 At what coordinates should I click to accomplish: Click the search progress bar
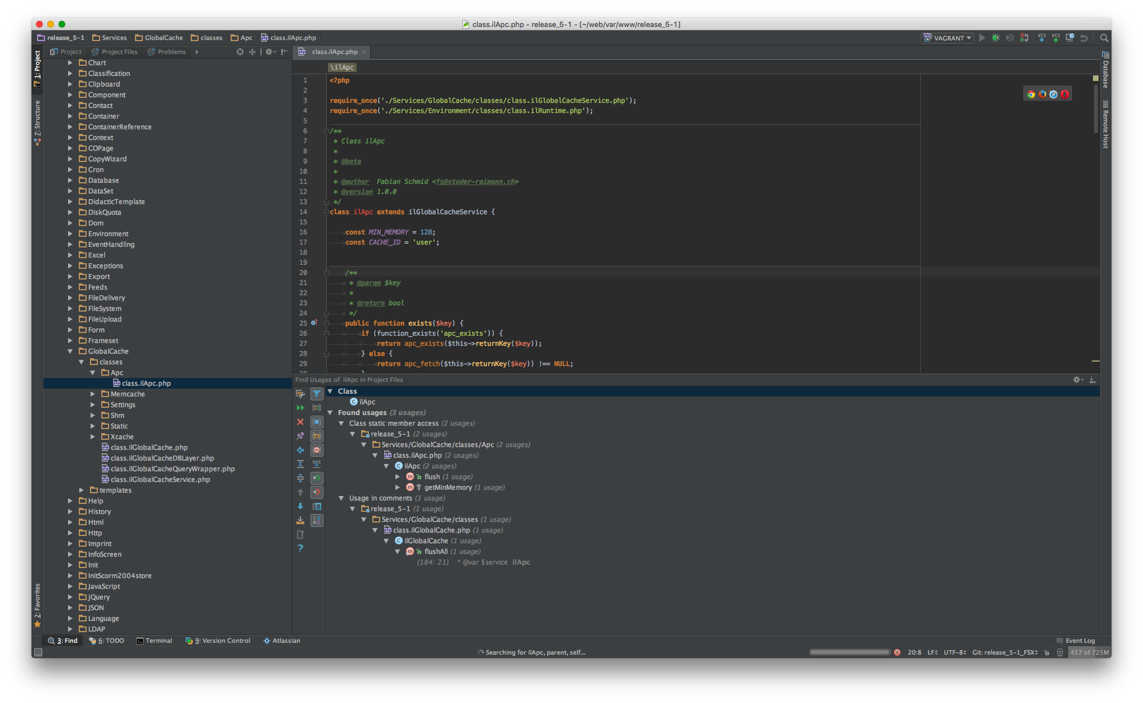849,652
